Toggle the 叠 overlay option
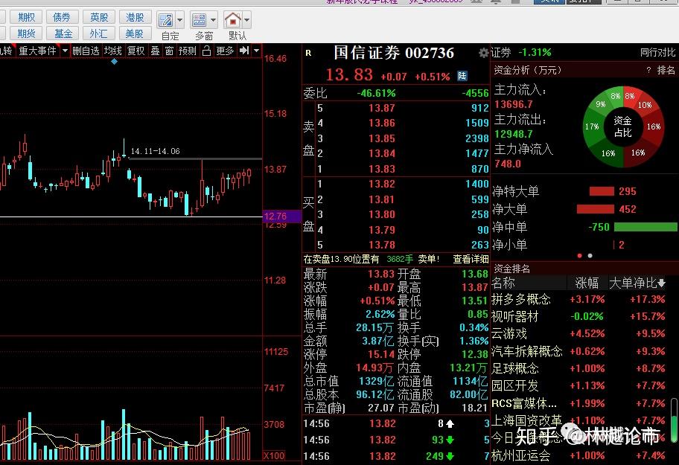Screen dimensions: 679x465 click(x=155, y=51)
